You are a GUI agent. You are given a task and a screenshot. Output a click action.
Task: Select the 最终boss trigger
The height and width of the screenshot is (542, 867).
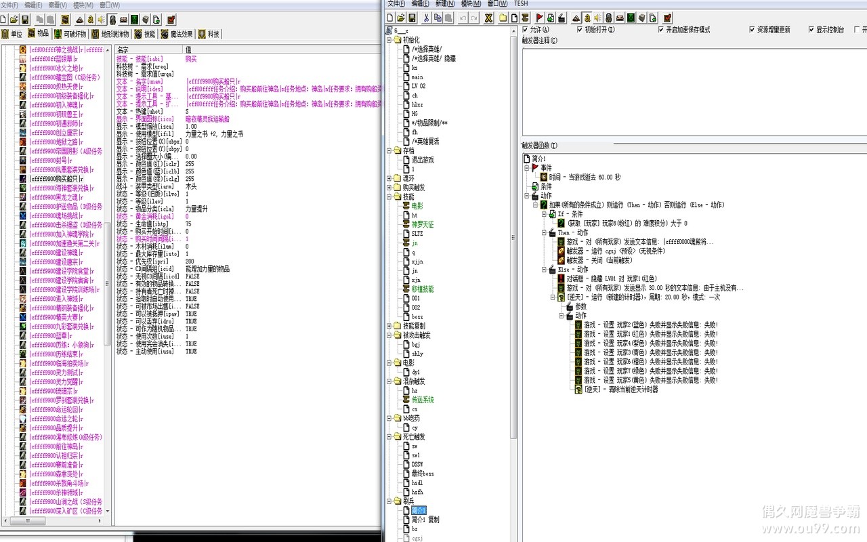click(x=423, y=474)
